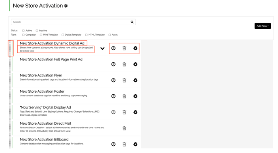Open history clock for Billboard row
278x153 pixels.
click(x=113, y=144)
